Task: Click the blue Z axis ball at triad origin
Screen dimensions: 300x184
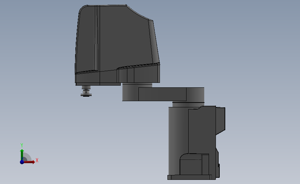Action: coord(22,162)
